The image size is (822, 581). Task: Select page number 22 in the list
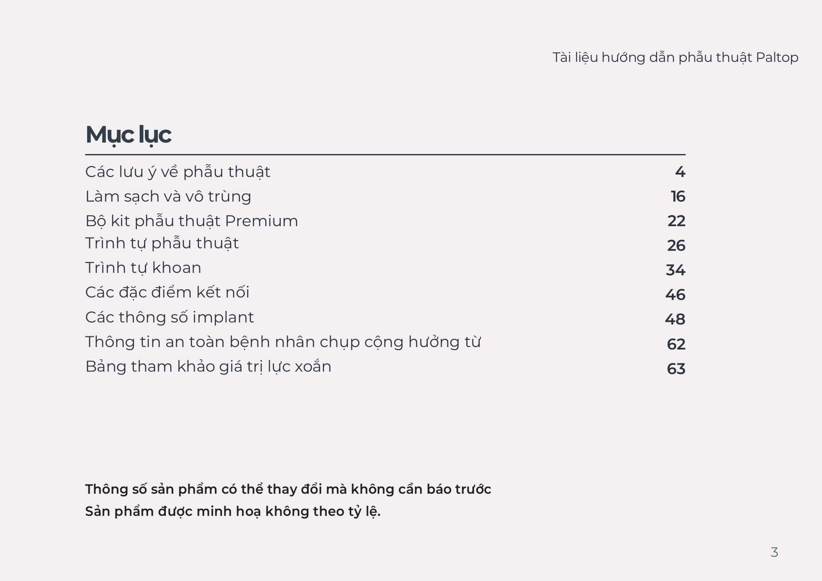(x=676, y=221)
